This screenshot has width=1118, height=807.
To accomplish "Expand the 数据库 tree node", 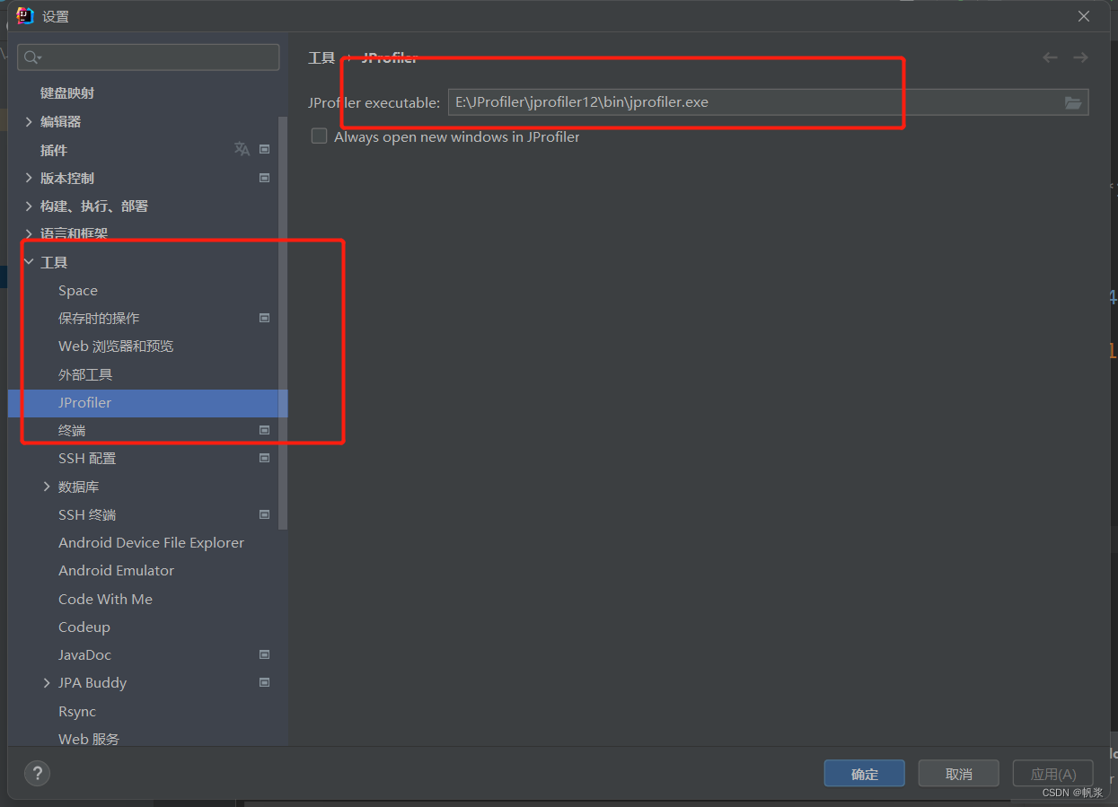I will pyautogui.click(x=47, y=487).
